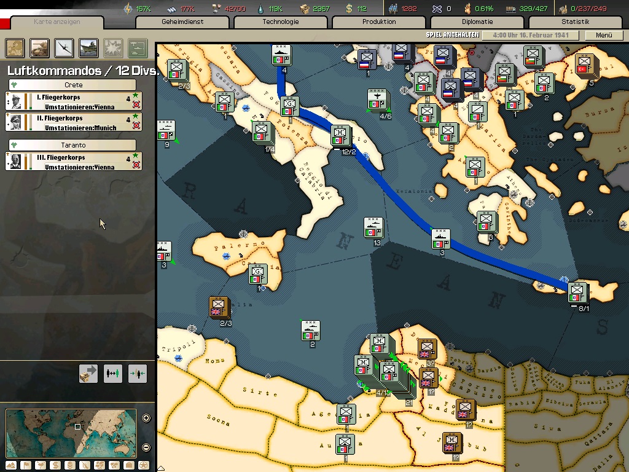Open the Technologie tab

tap(280, 22)
